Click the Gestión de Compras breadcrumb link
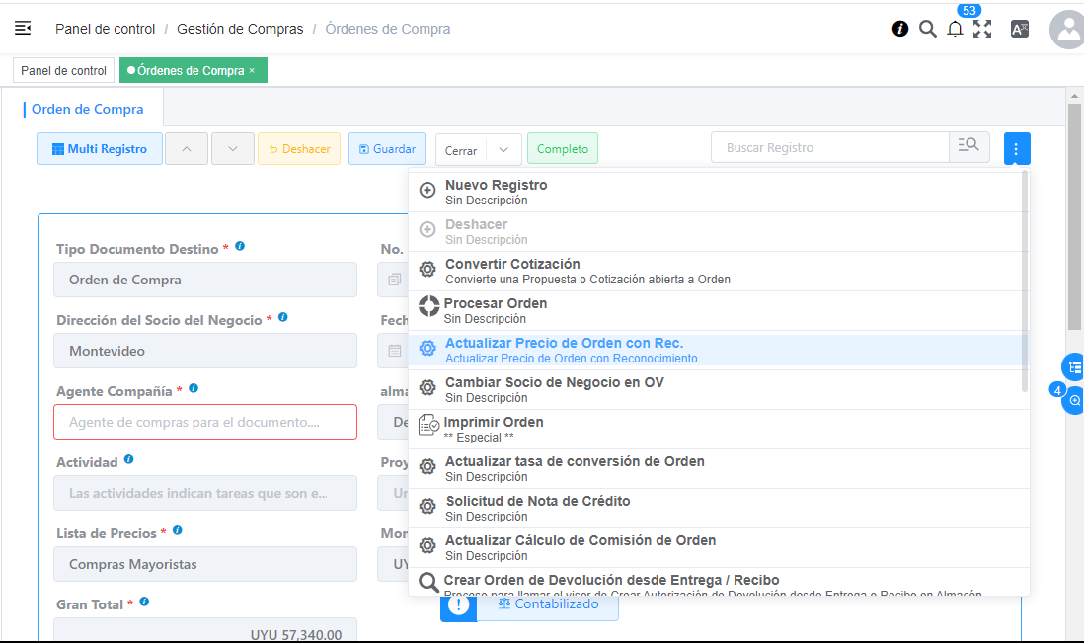The height and width of the screenshot is (643, 1084). tap(240, 29)
